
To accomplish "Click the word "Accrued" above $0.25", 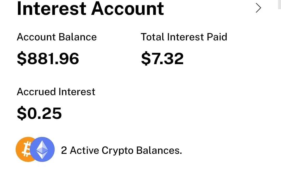I will [x=36, y=92].
